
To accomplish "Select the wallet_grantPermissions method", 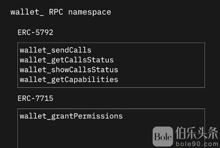I will pos(71,116).
